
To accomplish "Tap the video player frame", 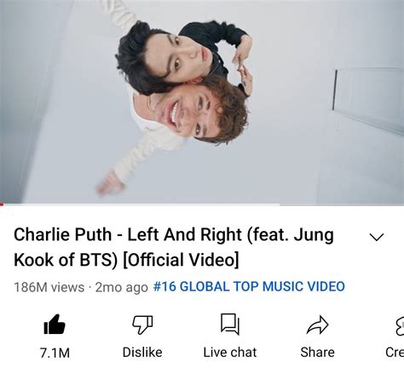I will (x=202, y=102).
